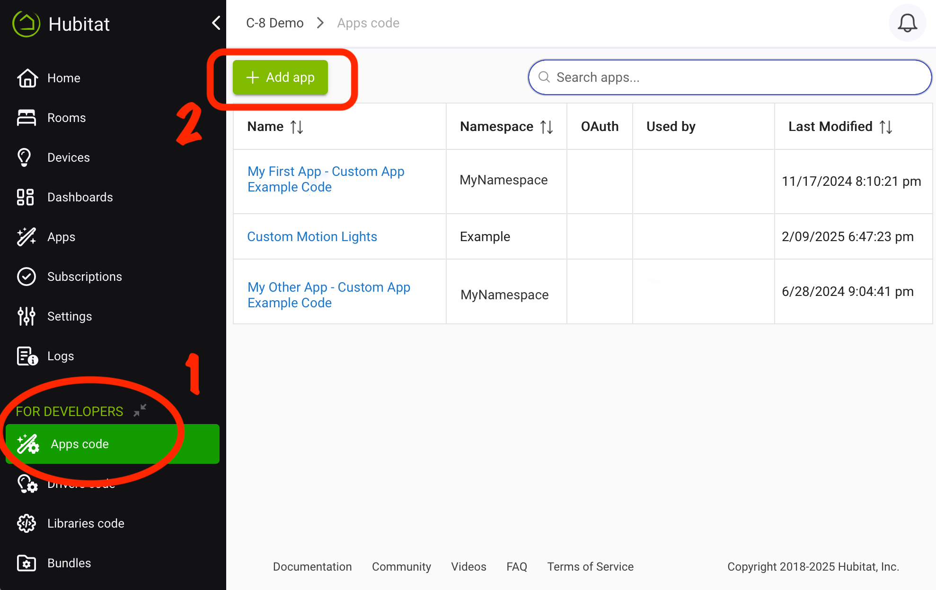The image size is (936, 590).
Task: Focus the Search apps field
Action: (x=730, y=77)
